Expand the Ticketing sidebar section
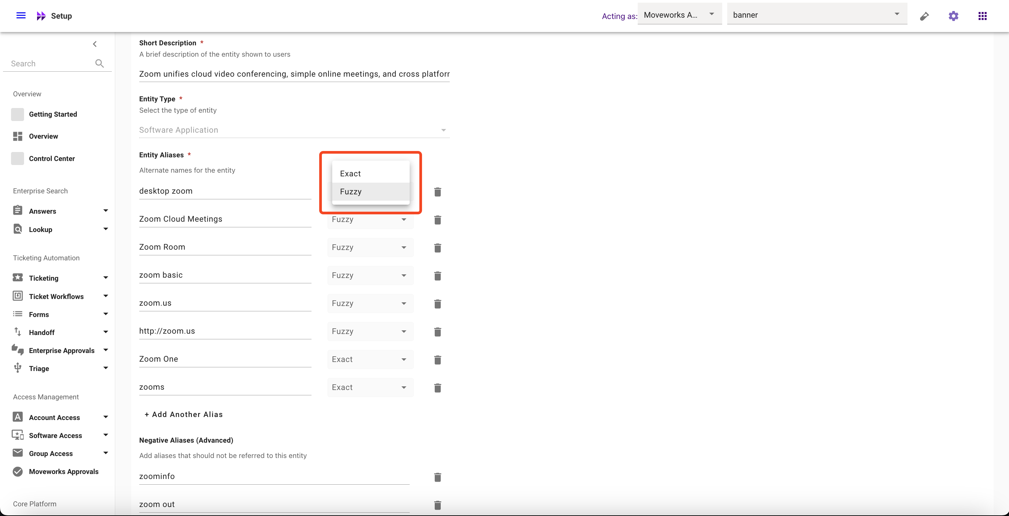 [x=106, y=278]
